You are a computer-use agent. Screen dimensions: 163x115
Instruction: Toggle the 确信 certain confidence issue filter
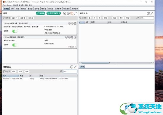coord(115,18)
